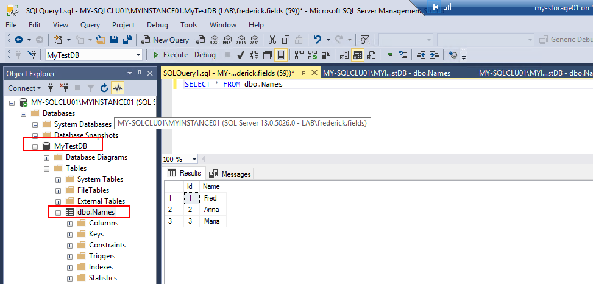Switch to Results to Text mode
593x284 pixels.
(x=344, y=55)
